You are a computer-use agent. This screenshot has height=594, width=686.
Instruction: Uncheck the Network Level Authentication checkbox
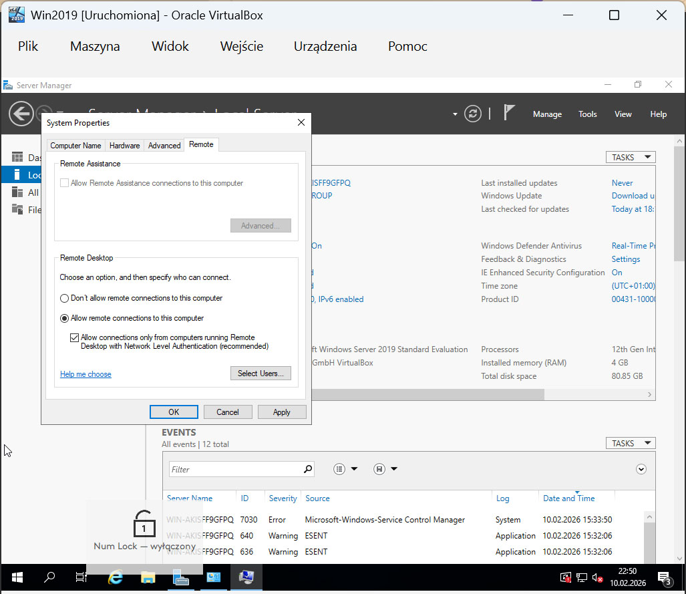click(74, 338)
